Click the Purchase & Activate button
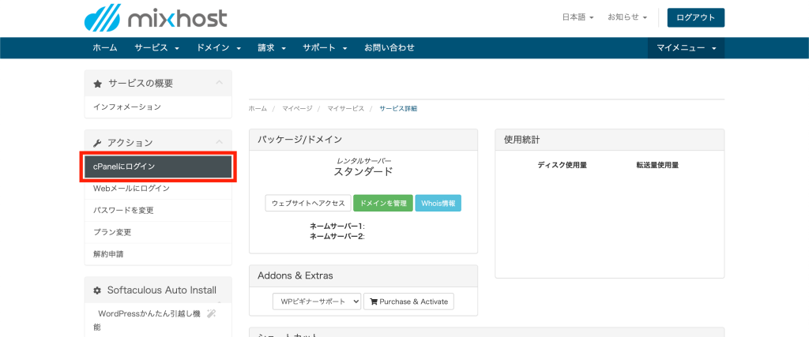 pyautogui.click(x=408, y=301)
